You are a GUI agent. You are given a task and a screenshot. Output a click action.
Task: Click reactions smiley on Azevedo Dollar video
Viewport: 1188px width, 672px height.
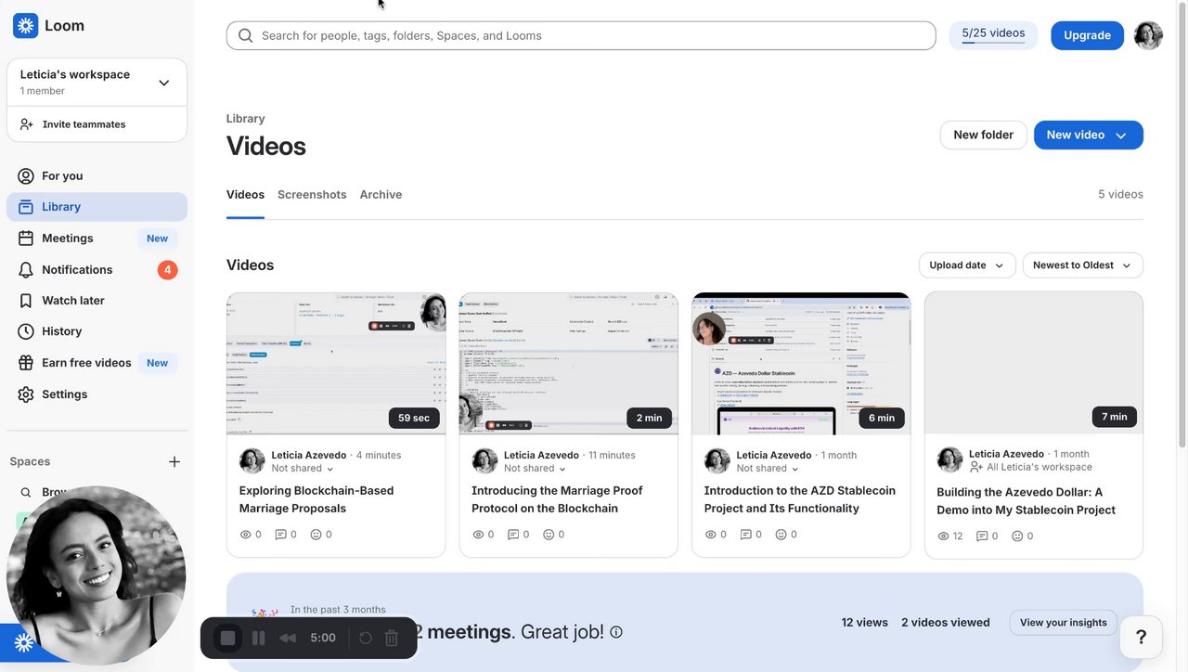point(1017,536)
